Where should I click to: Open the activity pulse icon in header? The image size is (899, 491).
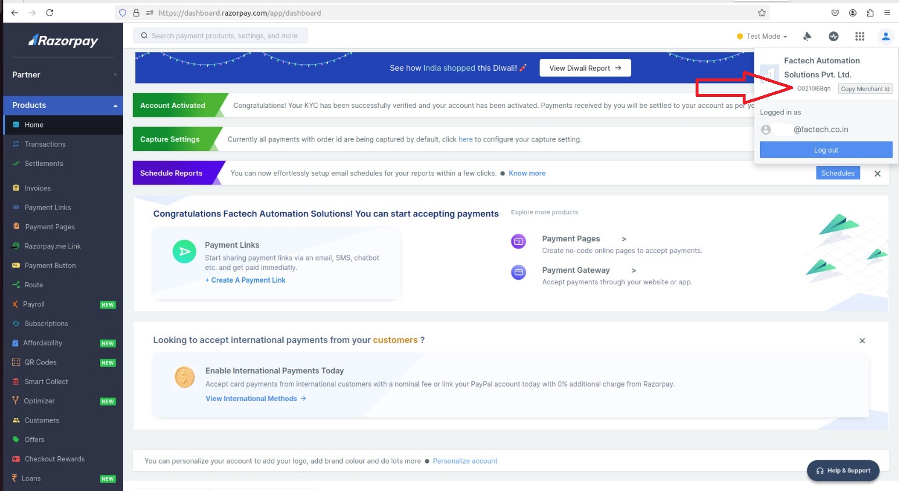pyautogui.click(x=833, y=36)
